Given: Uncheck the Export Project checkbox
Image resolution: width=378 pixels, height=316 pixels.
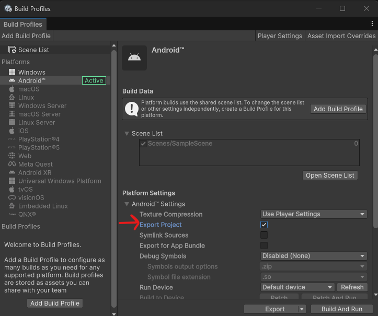Looking at the screenshot, I should tap(264, 225).
